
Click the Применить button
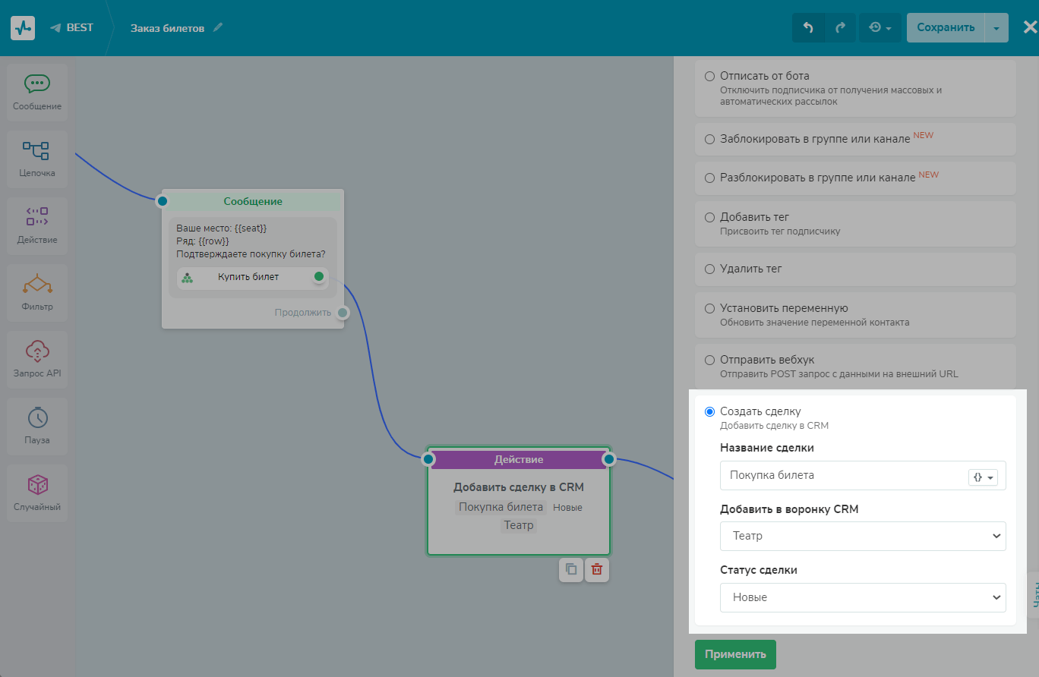coord(734,654)
